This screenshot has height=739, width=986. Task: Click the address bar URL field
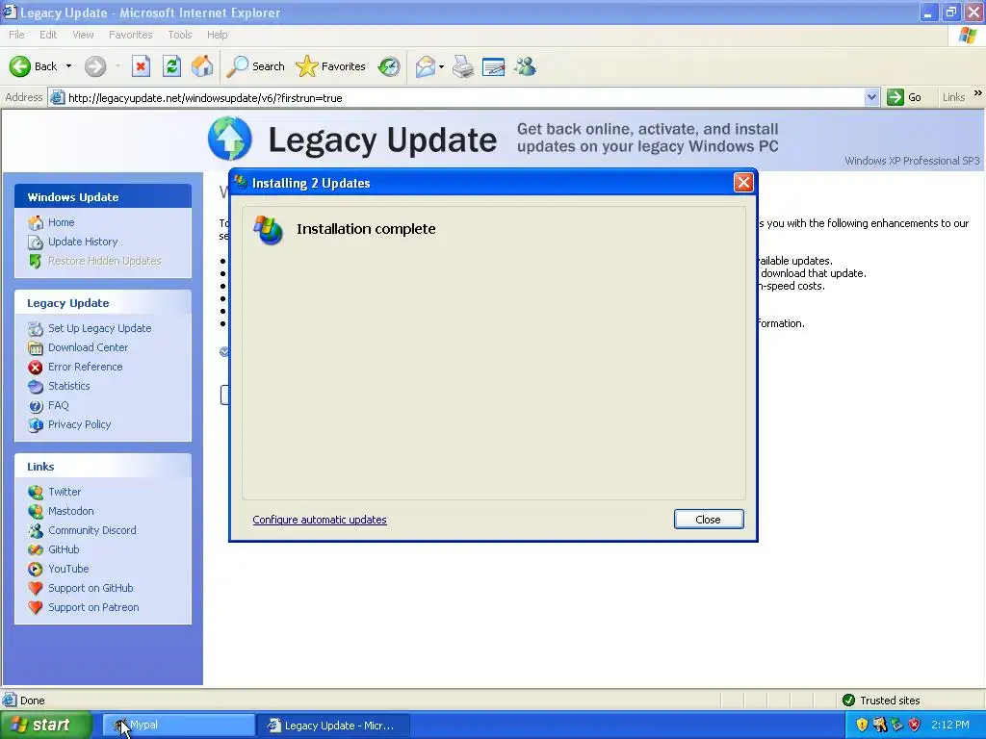463,97
